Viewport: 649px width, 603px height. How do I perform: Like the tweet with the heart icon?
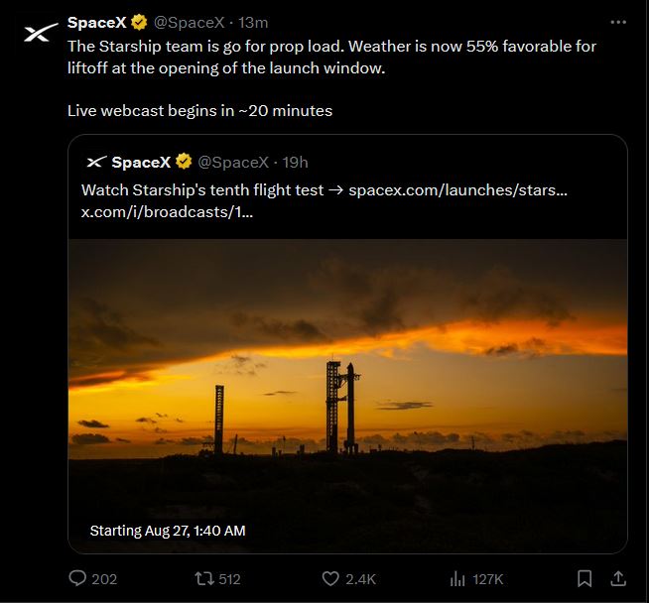coord(330,578)
